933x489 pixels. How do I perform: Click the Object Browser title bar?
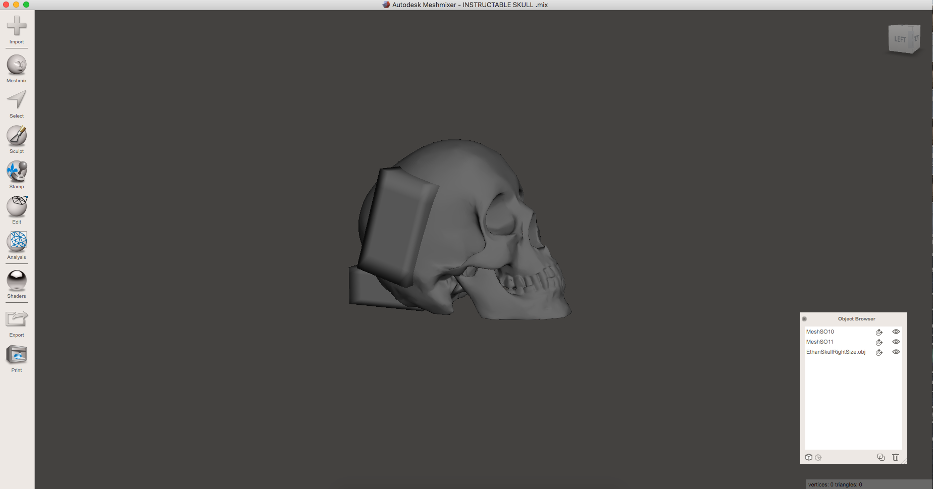point(856,319)
